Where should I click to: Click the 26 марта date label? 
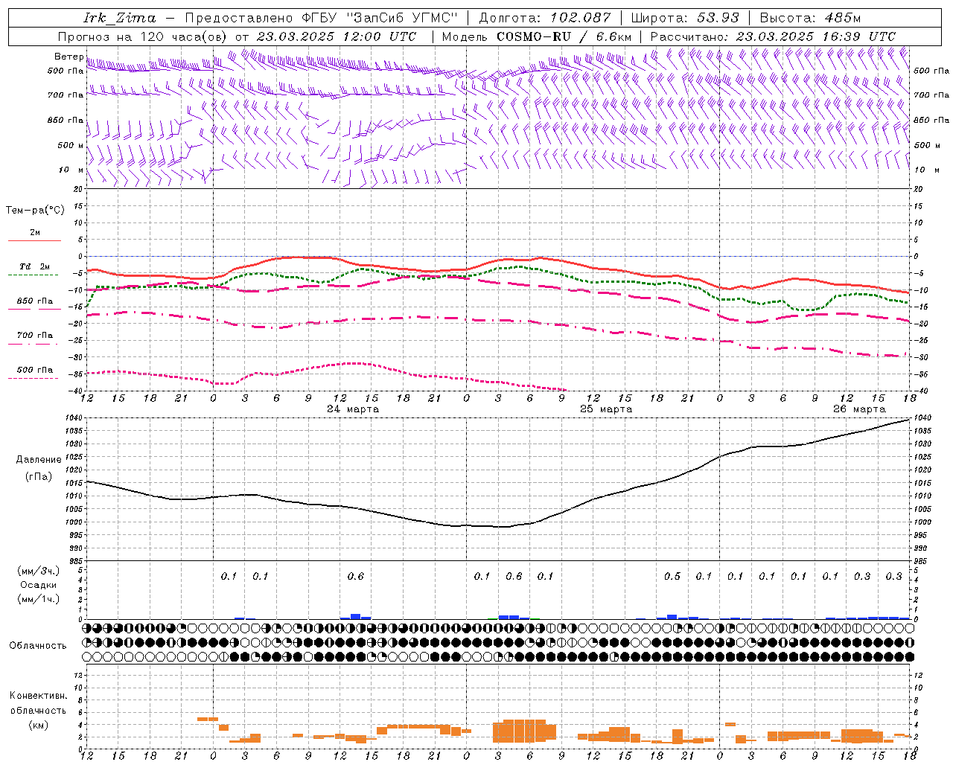point(859,409)
